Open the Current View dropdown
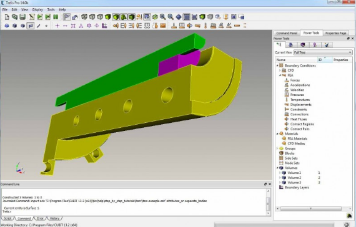Image resolution: width=356 pixels, height=227 pixels. tap(323, 52)
